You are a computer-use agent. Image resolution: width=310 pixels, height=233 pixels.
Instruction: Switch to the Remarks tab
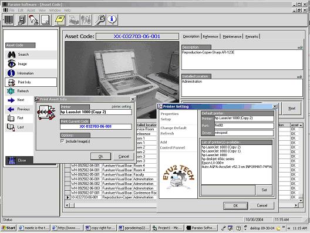pyautogui.click(x=252, y=36)
